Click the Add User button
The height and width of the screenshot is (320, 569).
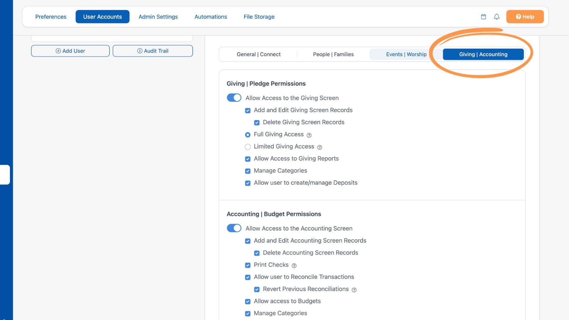pos(70,51)
